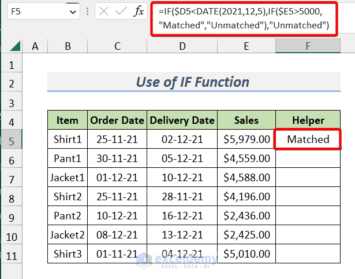Select the Delivery Date header cell
This screenshot has width=355, height=279.
(x=182, y=120)
